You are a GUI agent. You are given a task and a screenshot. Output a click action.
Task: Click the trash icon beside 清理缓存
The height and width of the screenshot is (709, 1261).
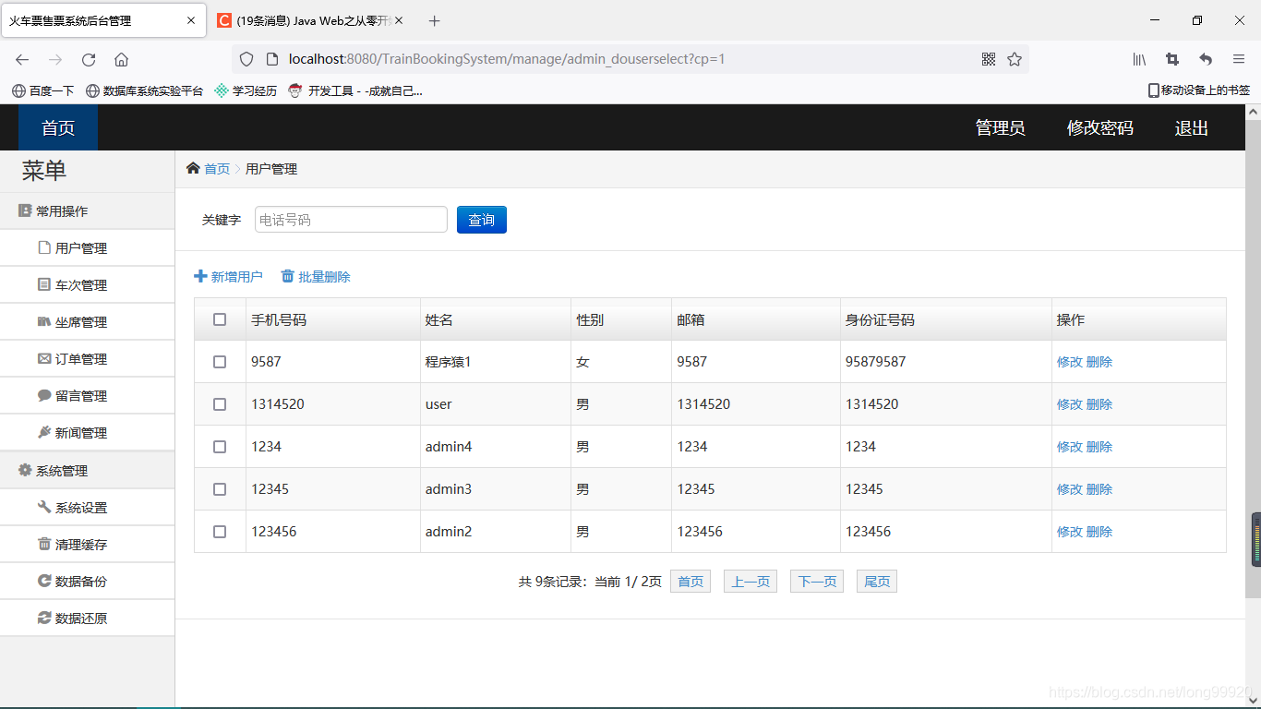pos(44,544)
